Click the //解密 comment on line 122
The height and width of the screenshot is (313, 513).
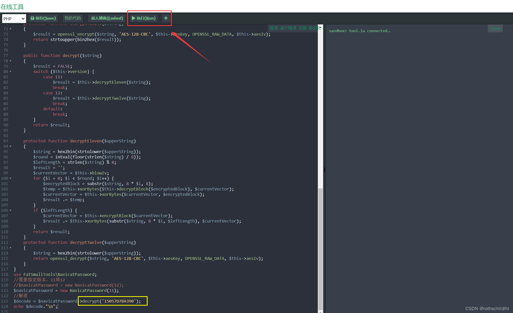pyautogui.click(x=21, y=296)
